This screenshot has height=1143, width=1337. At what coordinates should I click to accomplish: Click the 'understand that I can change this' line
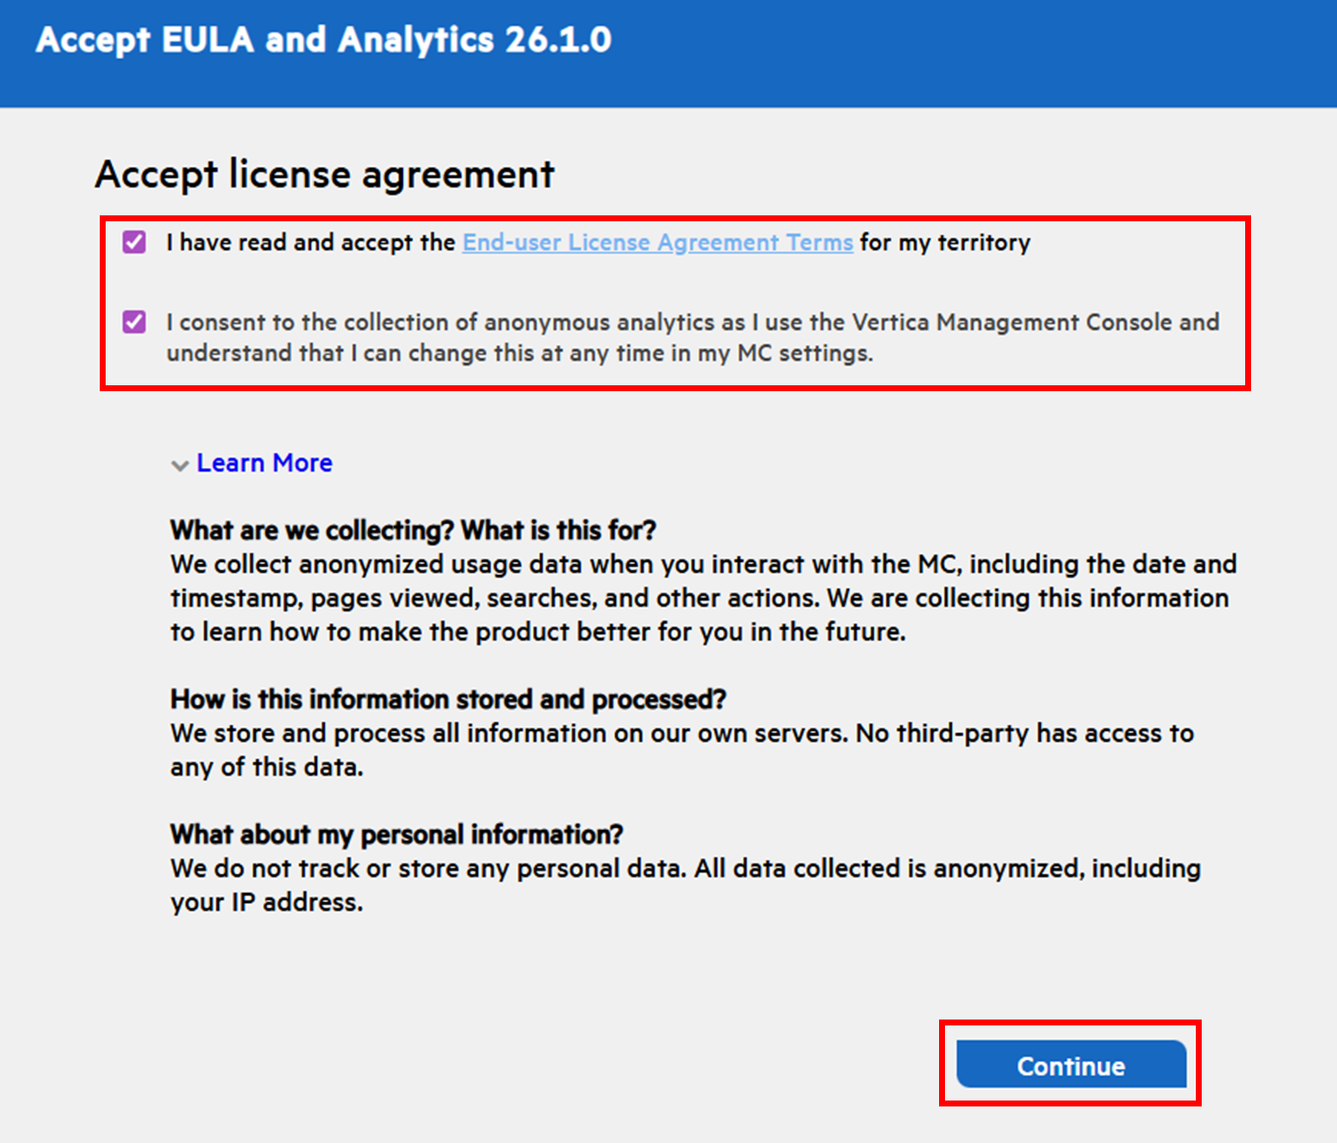519,353
